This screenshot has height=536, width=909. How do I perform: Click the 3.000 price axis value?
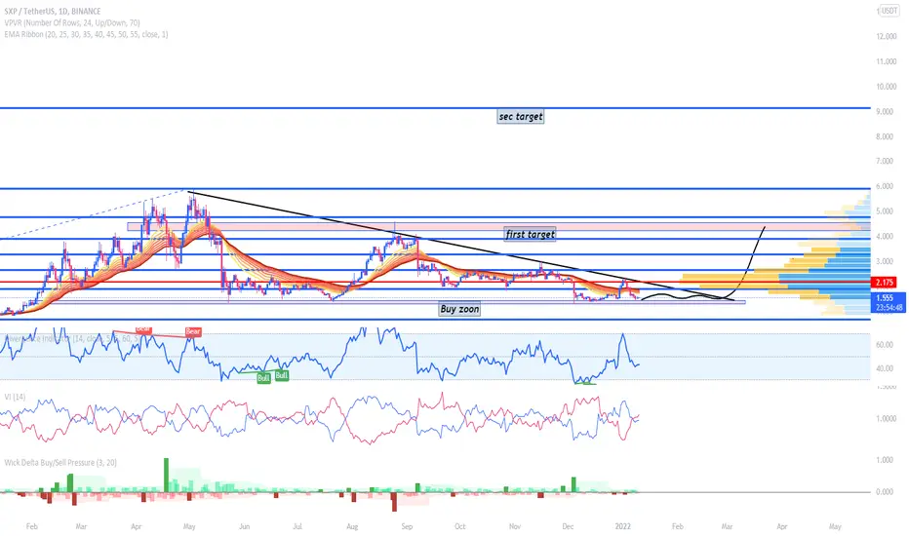pos(886,261)
